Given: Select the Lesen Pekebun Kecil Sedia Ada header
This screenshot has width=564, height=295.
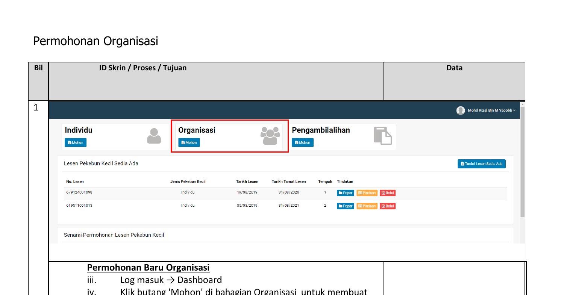Looking at the screenshot, I should (101, 163).
